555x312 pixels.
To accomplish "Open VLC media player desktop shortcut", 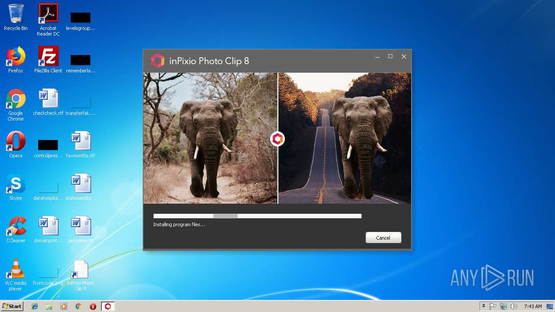I will click(x=16, y=275).
